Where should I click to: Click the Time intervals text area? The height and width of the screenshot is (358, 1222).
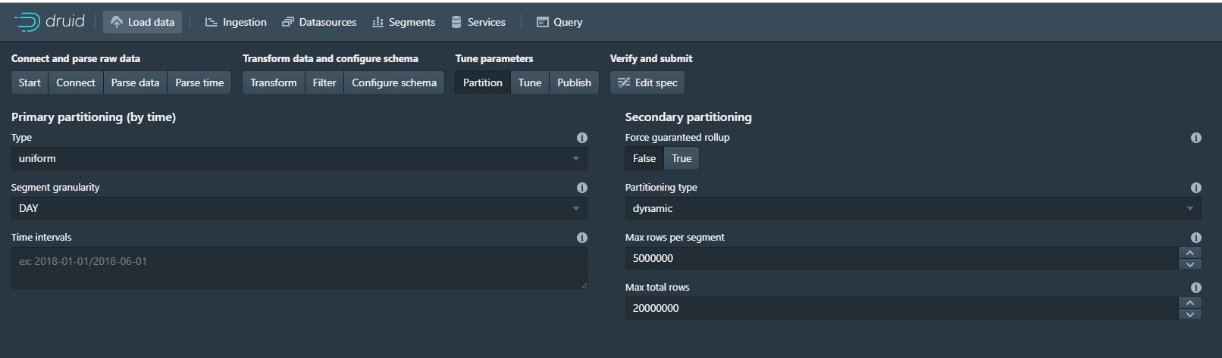[x=299, y=267]
